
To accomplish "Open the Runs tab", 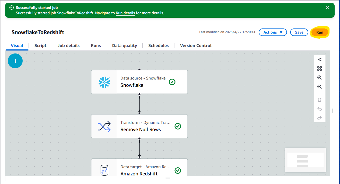I will pyautogui.click(x=96, y=45).
